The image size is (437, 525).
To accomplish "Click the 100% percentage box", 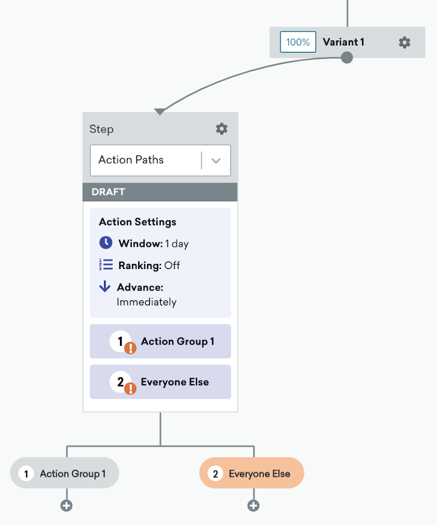I will pyautogui.click(x=298, y=42).
